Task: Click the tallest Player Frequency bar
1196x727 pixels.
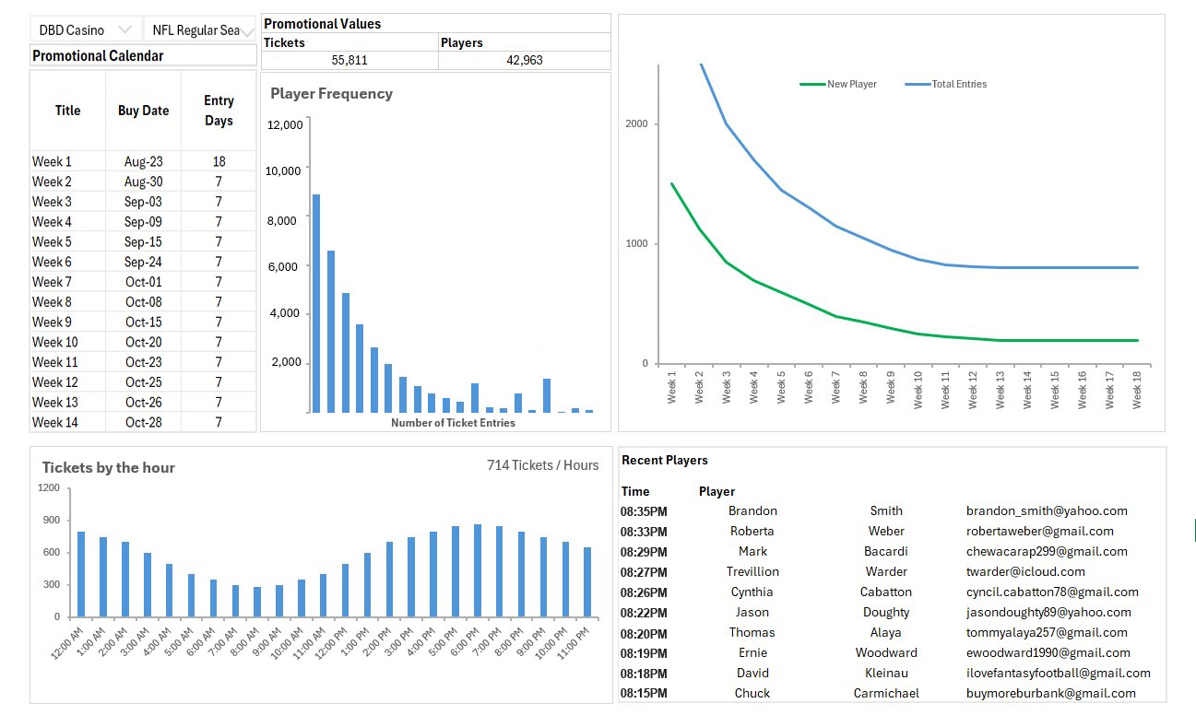Action: tap(316, 302)
